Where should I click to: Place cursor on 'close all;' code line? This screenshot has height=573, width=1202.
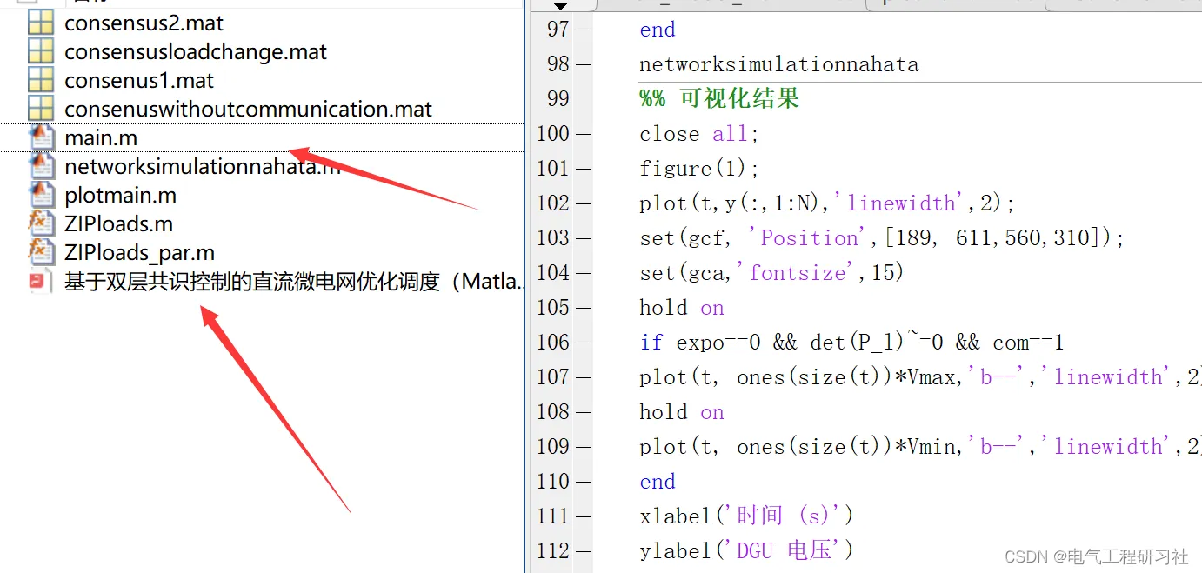699,134
